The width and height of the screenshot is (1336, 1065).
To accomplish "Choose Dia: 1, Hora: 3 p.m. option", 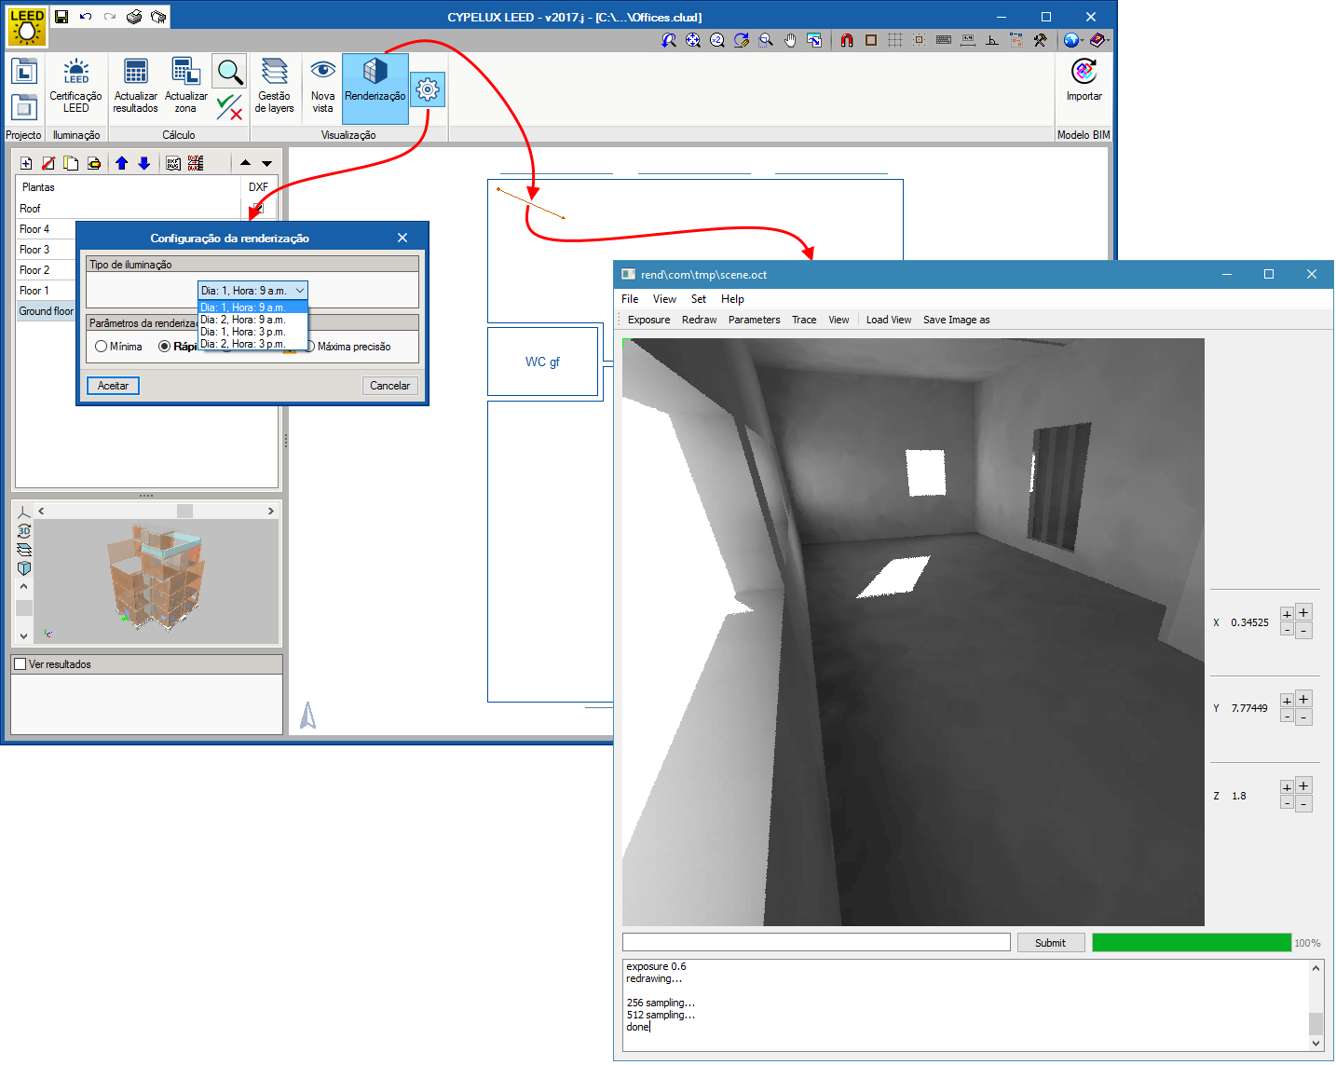I will (x=252, y=332).
